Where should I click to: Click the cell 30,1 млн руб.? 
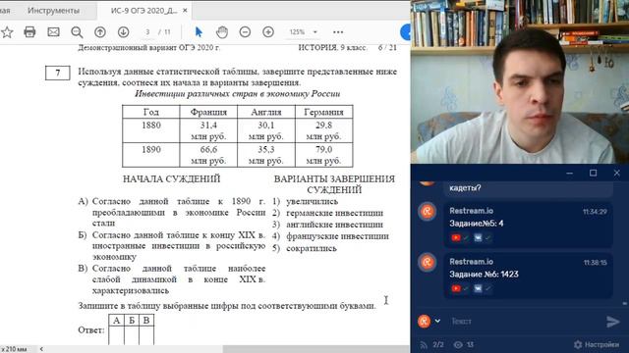tap(266, 130)
